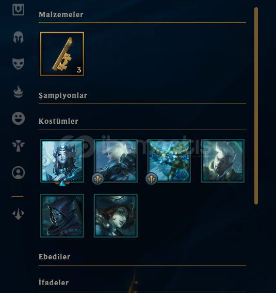This screenshot has width=276, height=293.
Task: Open the skins mask sidebar icon
Action: (18, 64)
